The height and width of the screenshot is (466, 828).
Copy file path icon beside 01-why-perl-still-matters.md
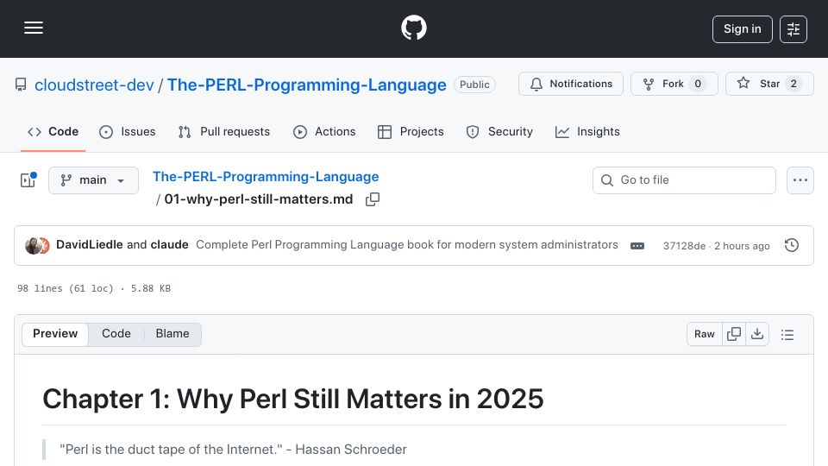(373, 199)
